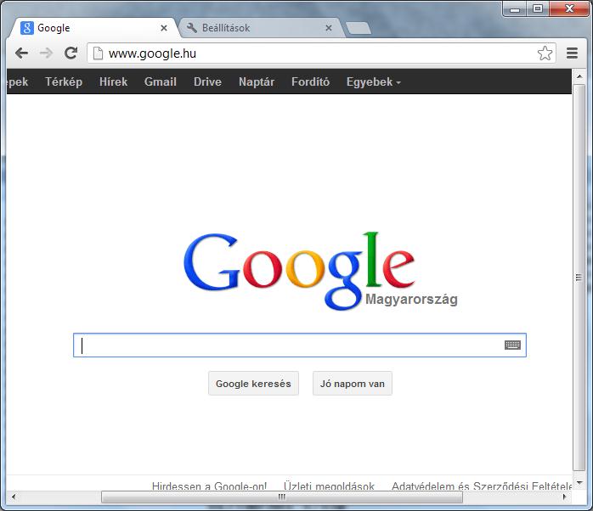Open Naptár from the top bar
This screenshot has height=511, width=593.
click(257, 81)
